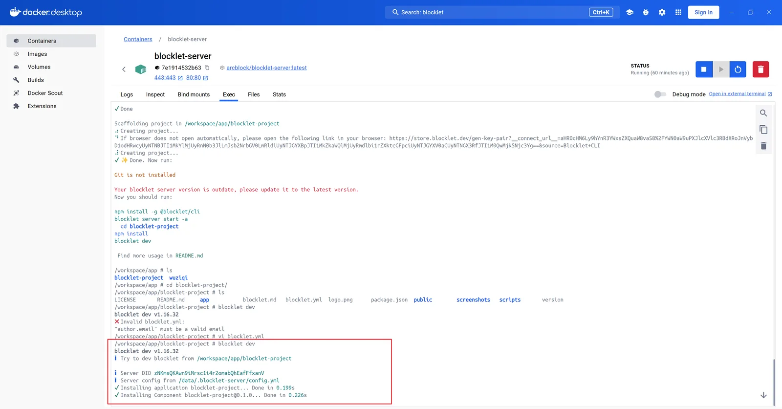Jump to bottom of terminal with down arrow

[763, 395]
